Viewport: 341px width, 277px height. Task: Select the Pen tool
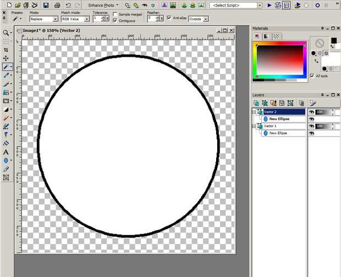[6, 169]
